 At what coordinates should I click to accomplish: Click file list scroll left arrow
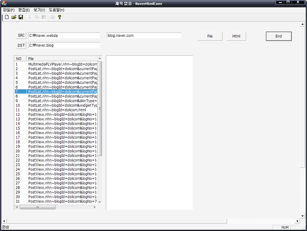(x=17, y=207)
